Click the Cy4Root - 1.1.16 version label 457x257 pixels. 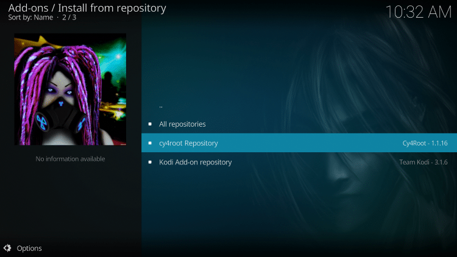pos(425,143)
